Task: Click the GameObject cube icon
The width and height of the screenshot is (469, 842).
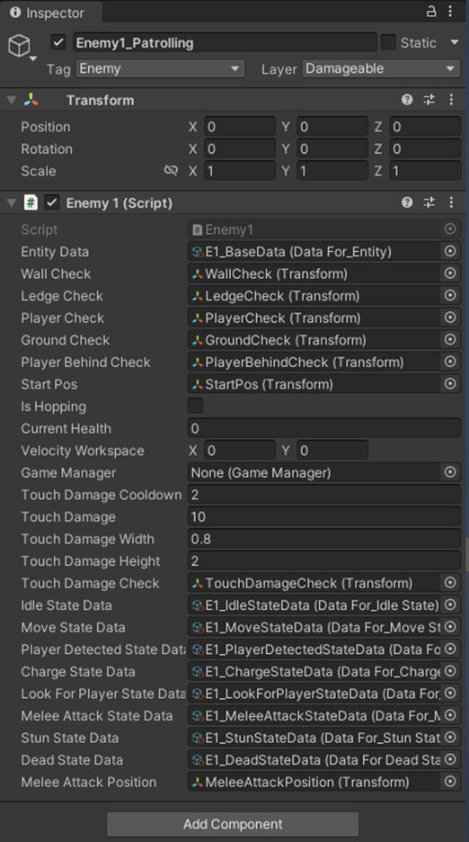Action: [20, 45]
